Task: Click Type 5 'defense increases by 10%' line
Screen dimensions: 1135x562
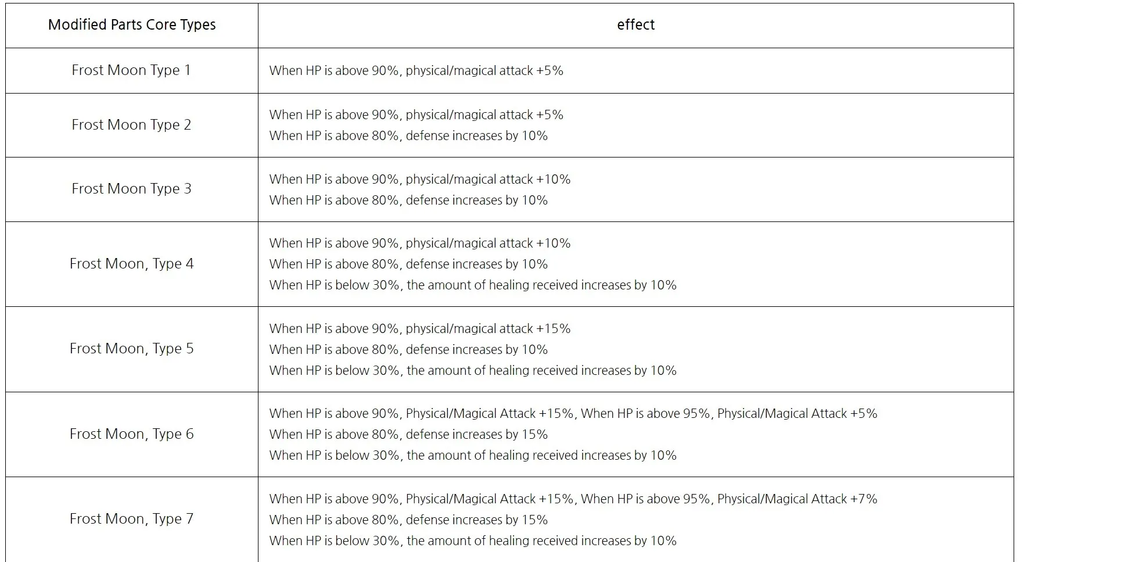Action: click(x=408, y=350)
